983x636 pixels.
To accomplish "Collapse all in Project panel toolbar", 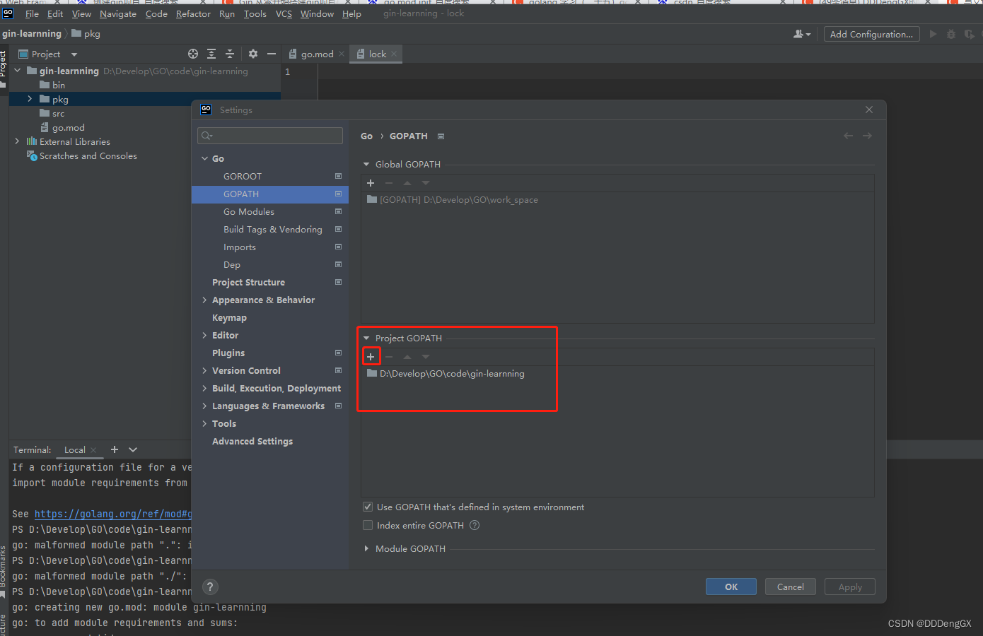I will pyautogui.click(x=230, y=54).
